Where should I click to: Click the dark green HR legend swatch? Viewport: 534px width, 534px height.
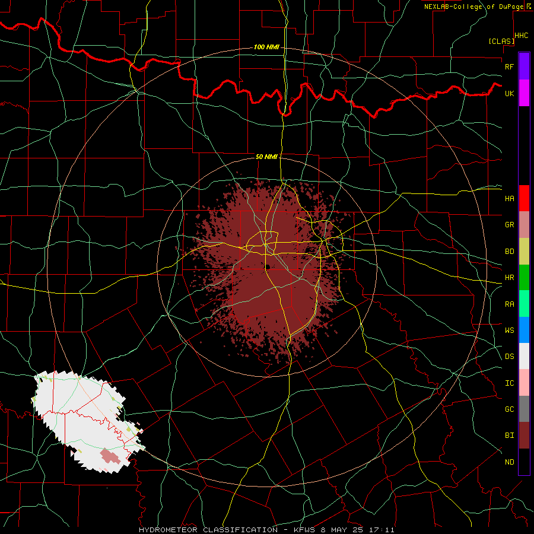coord(524,278)
